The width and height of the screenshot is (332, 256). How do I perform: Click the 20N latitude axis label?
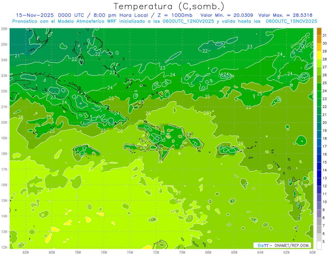(4, 122)
